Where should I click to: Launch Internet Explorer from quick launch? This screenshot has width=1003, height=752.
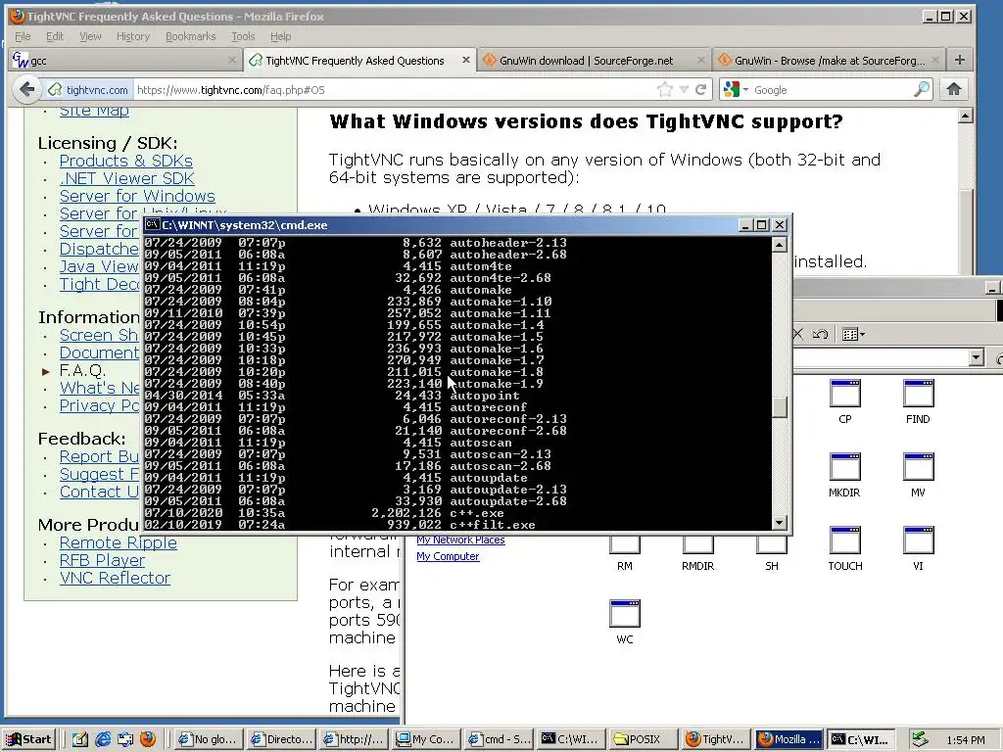pyautogui.click(x=102, y=739)
